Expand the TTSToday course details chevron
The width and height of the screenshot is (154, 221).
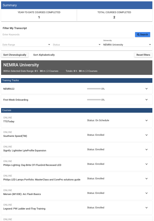click(x=146, y=120)
